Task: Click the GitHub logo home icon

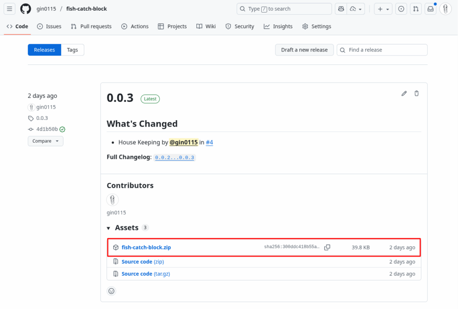Action: point(25,9)
